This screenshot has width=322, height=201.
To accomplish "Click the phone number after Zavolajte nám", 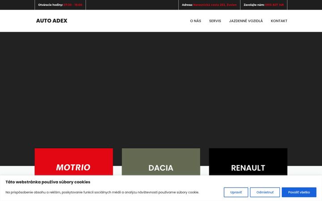I will pos(274,5).
